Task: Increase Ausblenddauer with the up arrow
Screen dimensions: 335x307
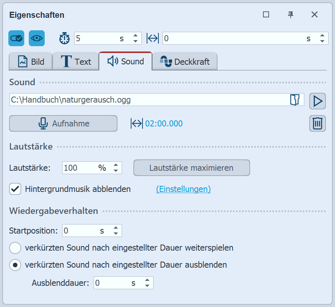Action: 147,280
